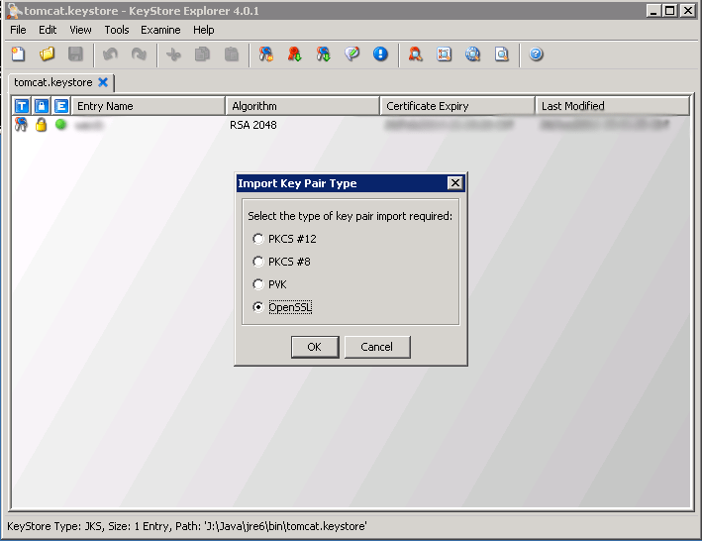This screenshot has width=702, height=541.
Task: Open the View menu
Action: tap(80, 30)
